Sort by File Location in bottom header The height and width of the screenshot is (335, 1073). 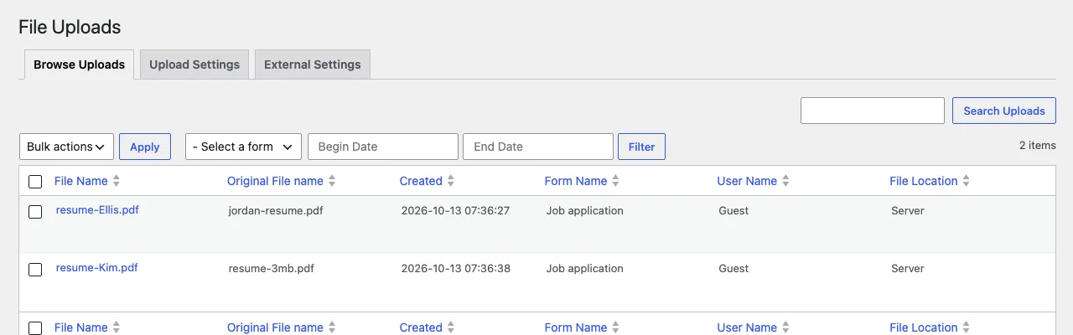coord(924,327)
